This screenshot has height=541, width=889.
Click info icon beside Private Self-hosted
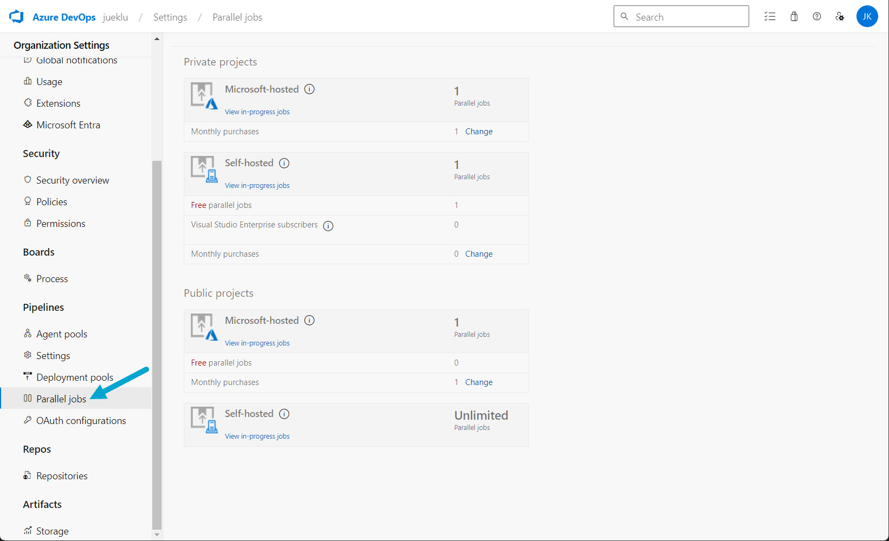284,164
